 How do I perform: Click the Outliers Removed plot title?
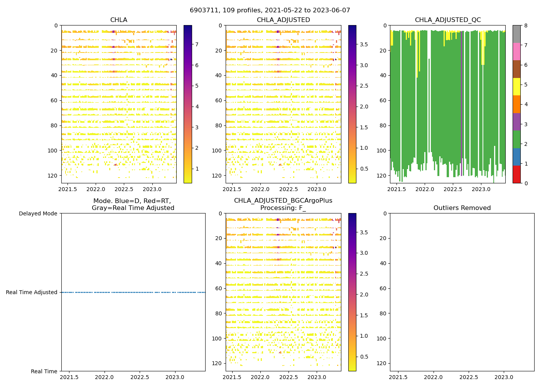(x=462, y=208)
